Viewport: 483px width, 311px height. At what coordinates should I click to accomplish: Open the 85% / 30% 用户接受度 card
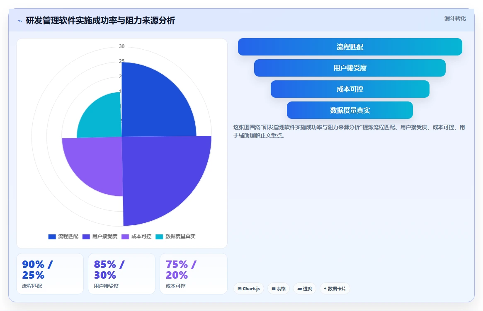(x=121, y=274)
